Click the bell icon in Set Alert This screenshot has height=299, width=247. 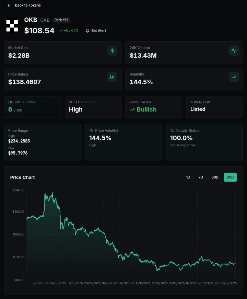point(87,31)
